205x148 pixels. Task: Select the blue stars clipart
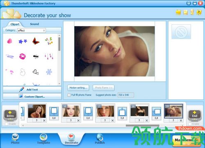23,41
